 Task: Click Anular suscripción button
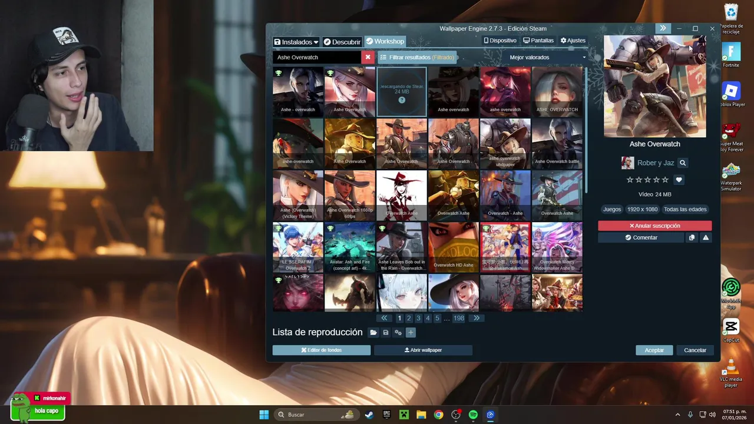click(654, 226)
